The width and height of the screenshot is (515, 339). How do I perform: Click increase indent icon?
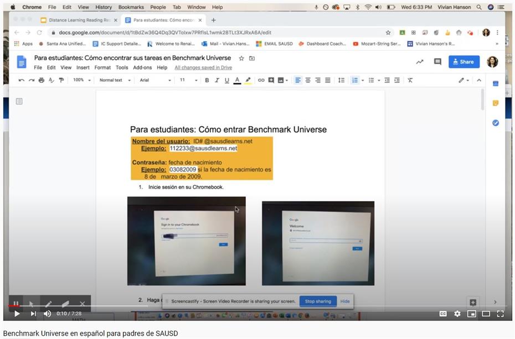[397, 80]
